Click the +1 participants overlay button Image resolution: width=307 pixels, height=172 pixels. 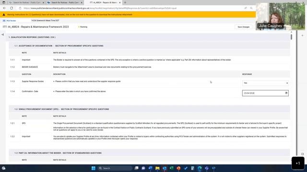[298, 163]
